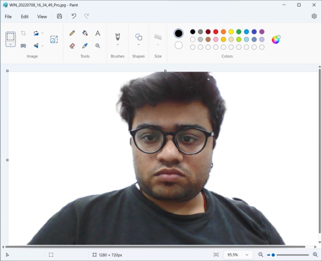322x261 pixels.
Task: Select the Magnifier tool
Action: pos(98,46)
